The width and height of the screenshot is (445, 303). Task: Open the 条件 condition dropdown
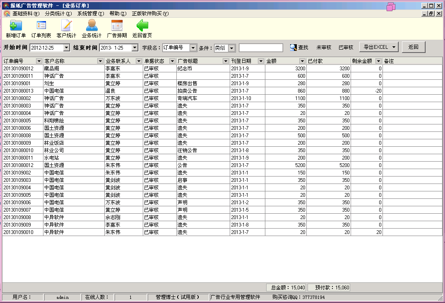pos(231,48)
